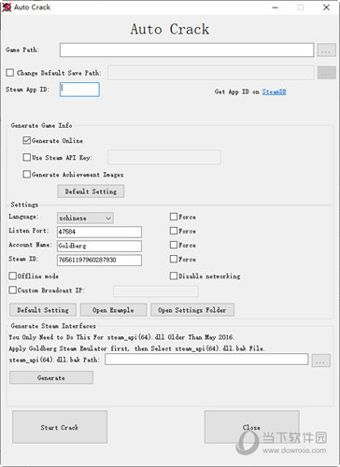Close window using title bar X
This screenshot has width=340, height=467.
click(326, 7)
